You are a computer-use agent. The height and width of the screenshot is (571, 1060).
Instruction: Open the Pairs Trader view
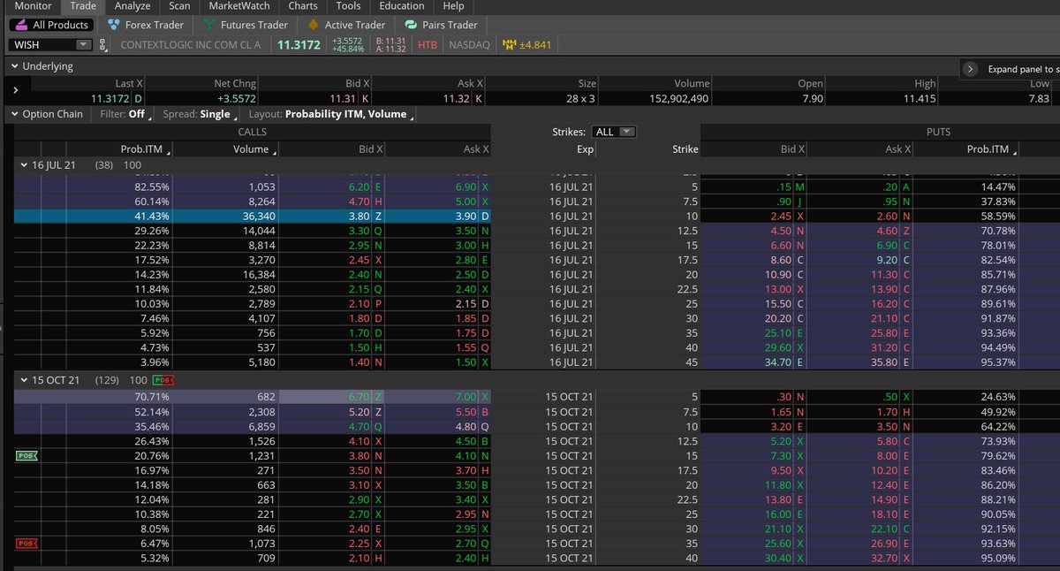click(439, 25)
